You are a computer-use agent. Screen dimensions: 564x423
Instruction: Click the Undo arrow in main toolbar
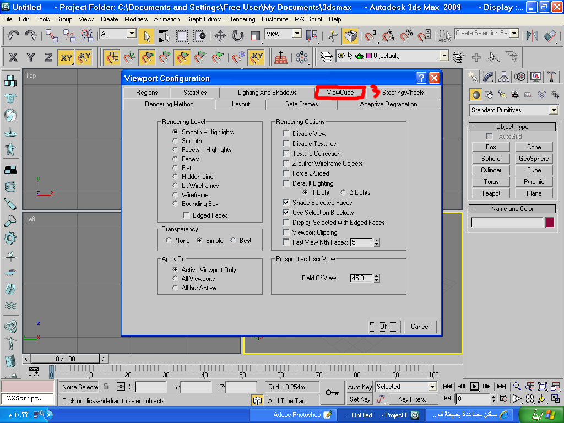[13, 35]
